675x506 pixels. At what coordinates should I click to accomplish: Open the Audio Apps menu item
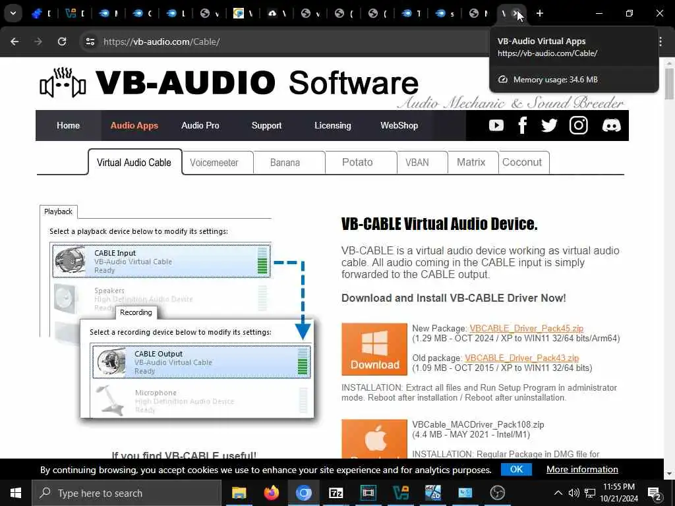pos(134,125)
